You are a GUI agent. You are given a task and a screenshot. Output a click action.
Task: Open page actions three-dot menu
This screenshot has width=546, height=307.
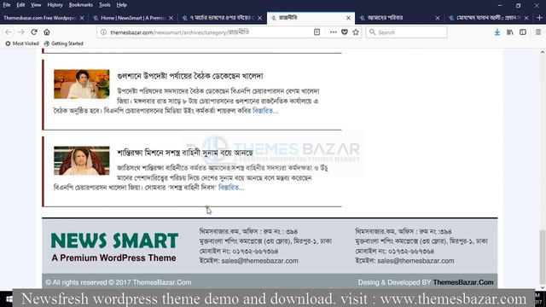coord(334,32)
